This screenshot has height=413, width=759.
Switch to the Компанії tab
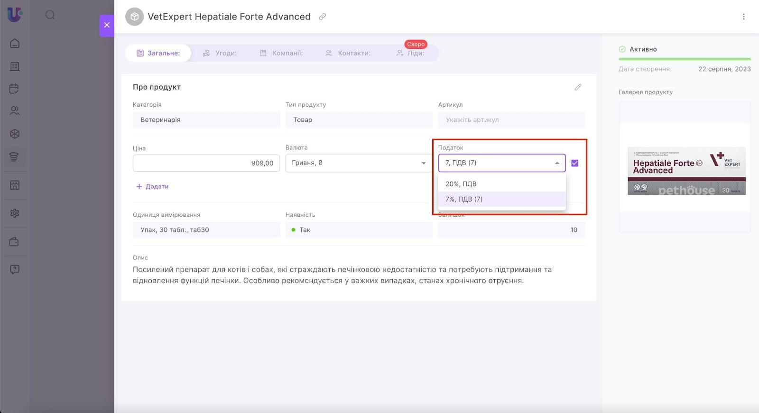coord(281,53)
